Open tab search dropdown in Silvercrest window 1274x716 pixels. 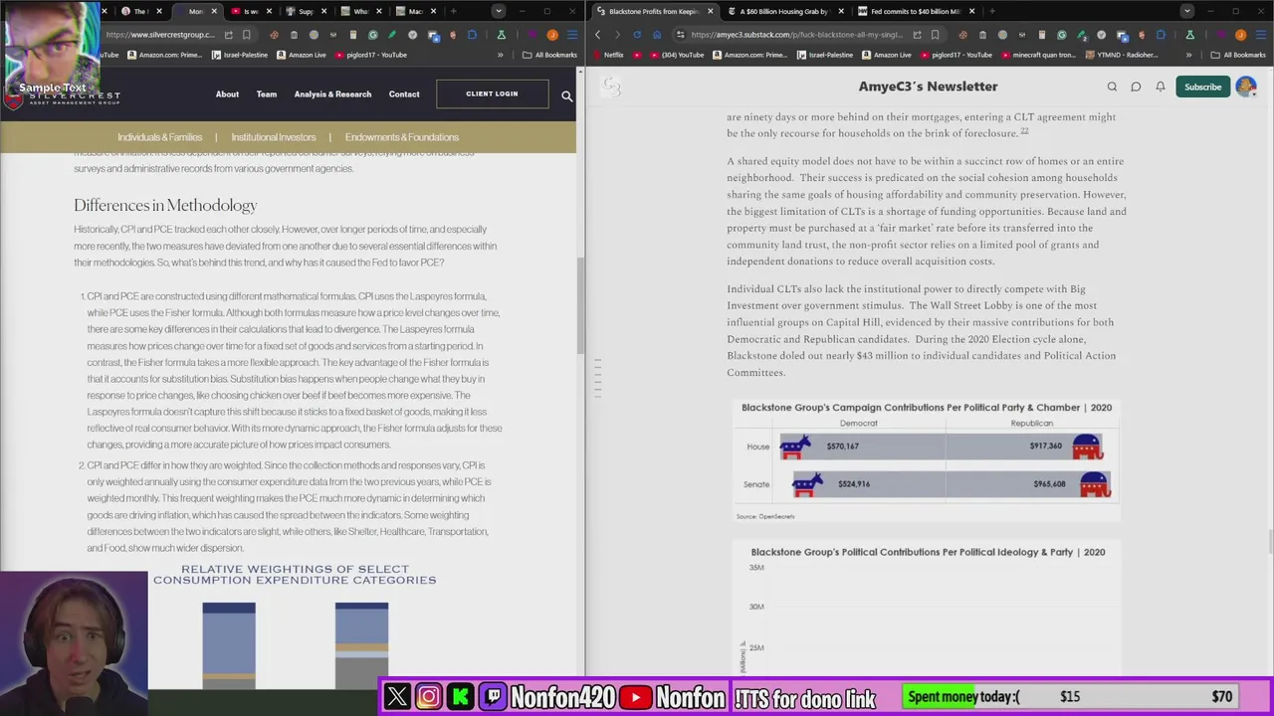(x=499, y=11)
